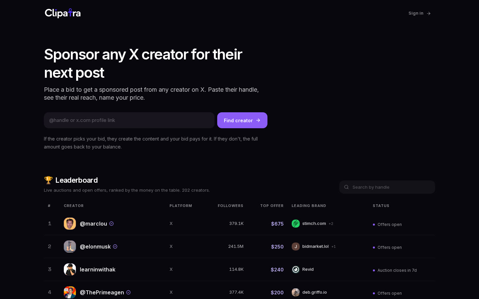Open learninwithak's profile avatar
Viewport: 479px width, 299px height.
pos(70,269)
